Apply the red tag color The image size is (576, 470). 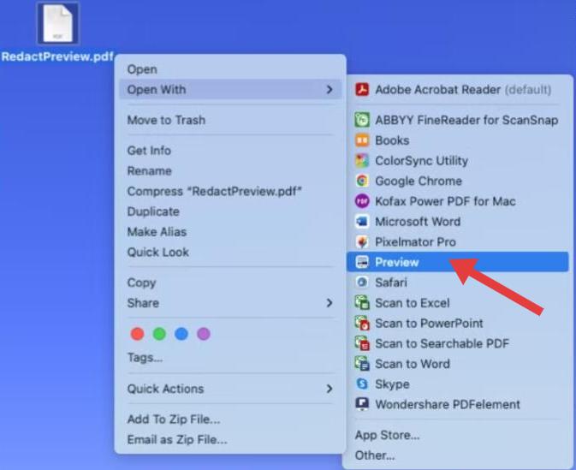138,334
